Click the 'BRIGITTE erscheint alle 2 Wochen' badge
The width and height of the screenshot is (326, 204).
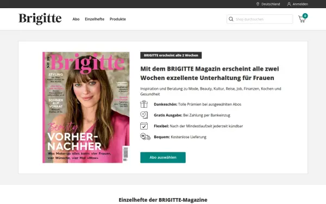[x=171, y=55]
